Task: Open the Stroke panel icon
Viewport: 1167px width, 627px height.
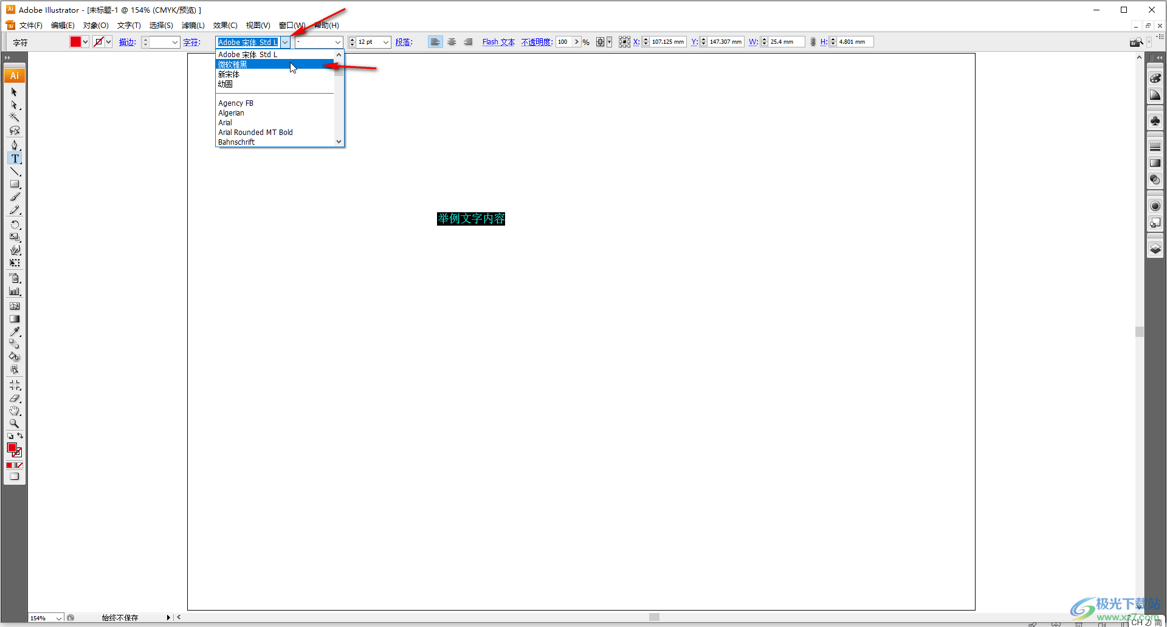Action: (x=1155, y=147)
